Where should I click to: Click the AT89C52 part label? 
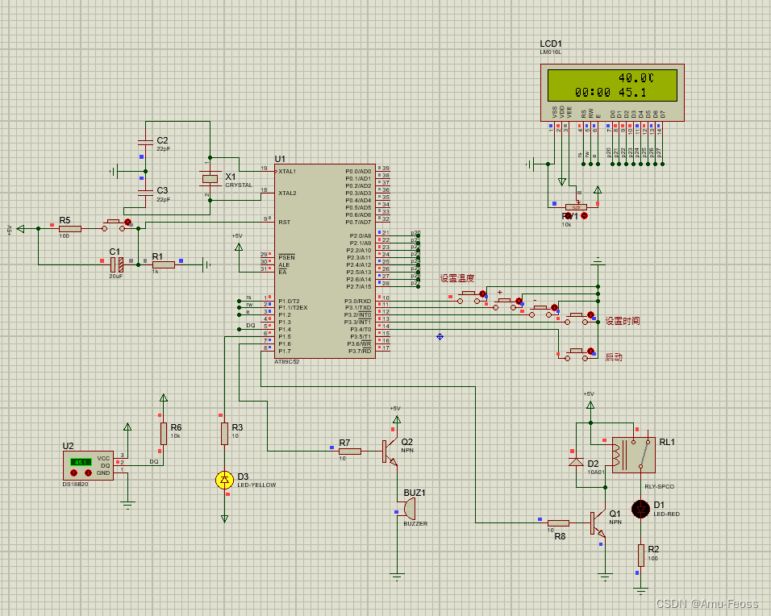[x=286, y=362]
